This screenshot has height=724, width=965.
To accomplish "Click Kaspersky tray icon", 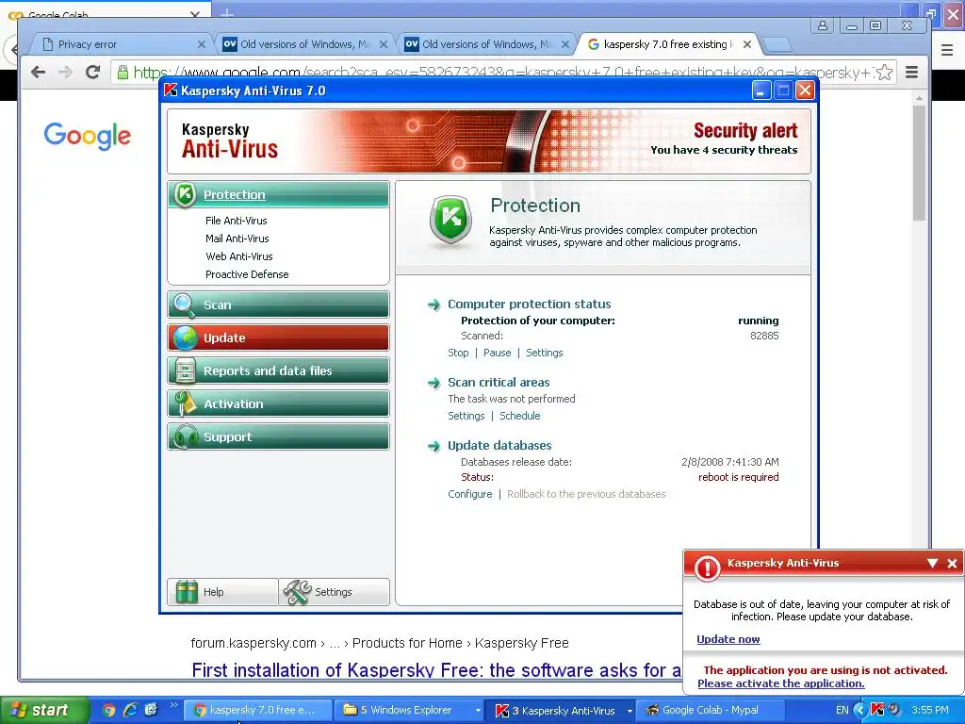I will 877,710.
